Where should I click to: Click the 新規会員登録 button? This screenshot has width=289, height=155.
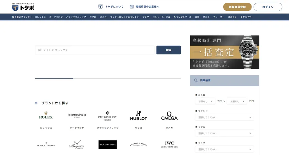click(x=237, y=7)
